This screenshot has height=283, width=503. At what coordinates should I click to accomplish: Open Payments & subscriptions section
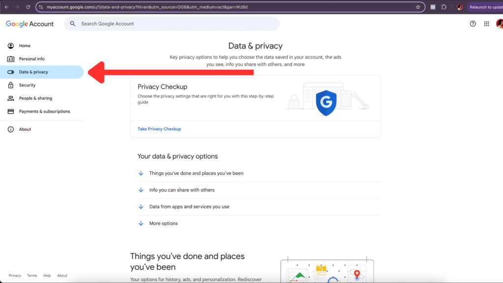click(42, 112)
